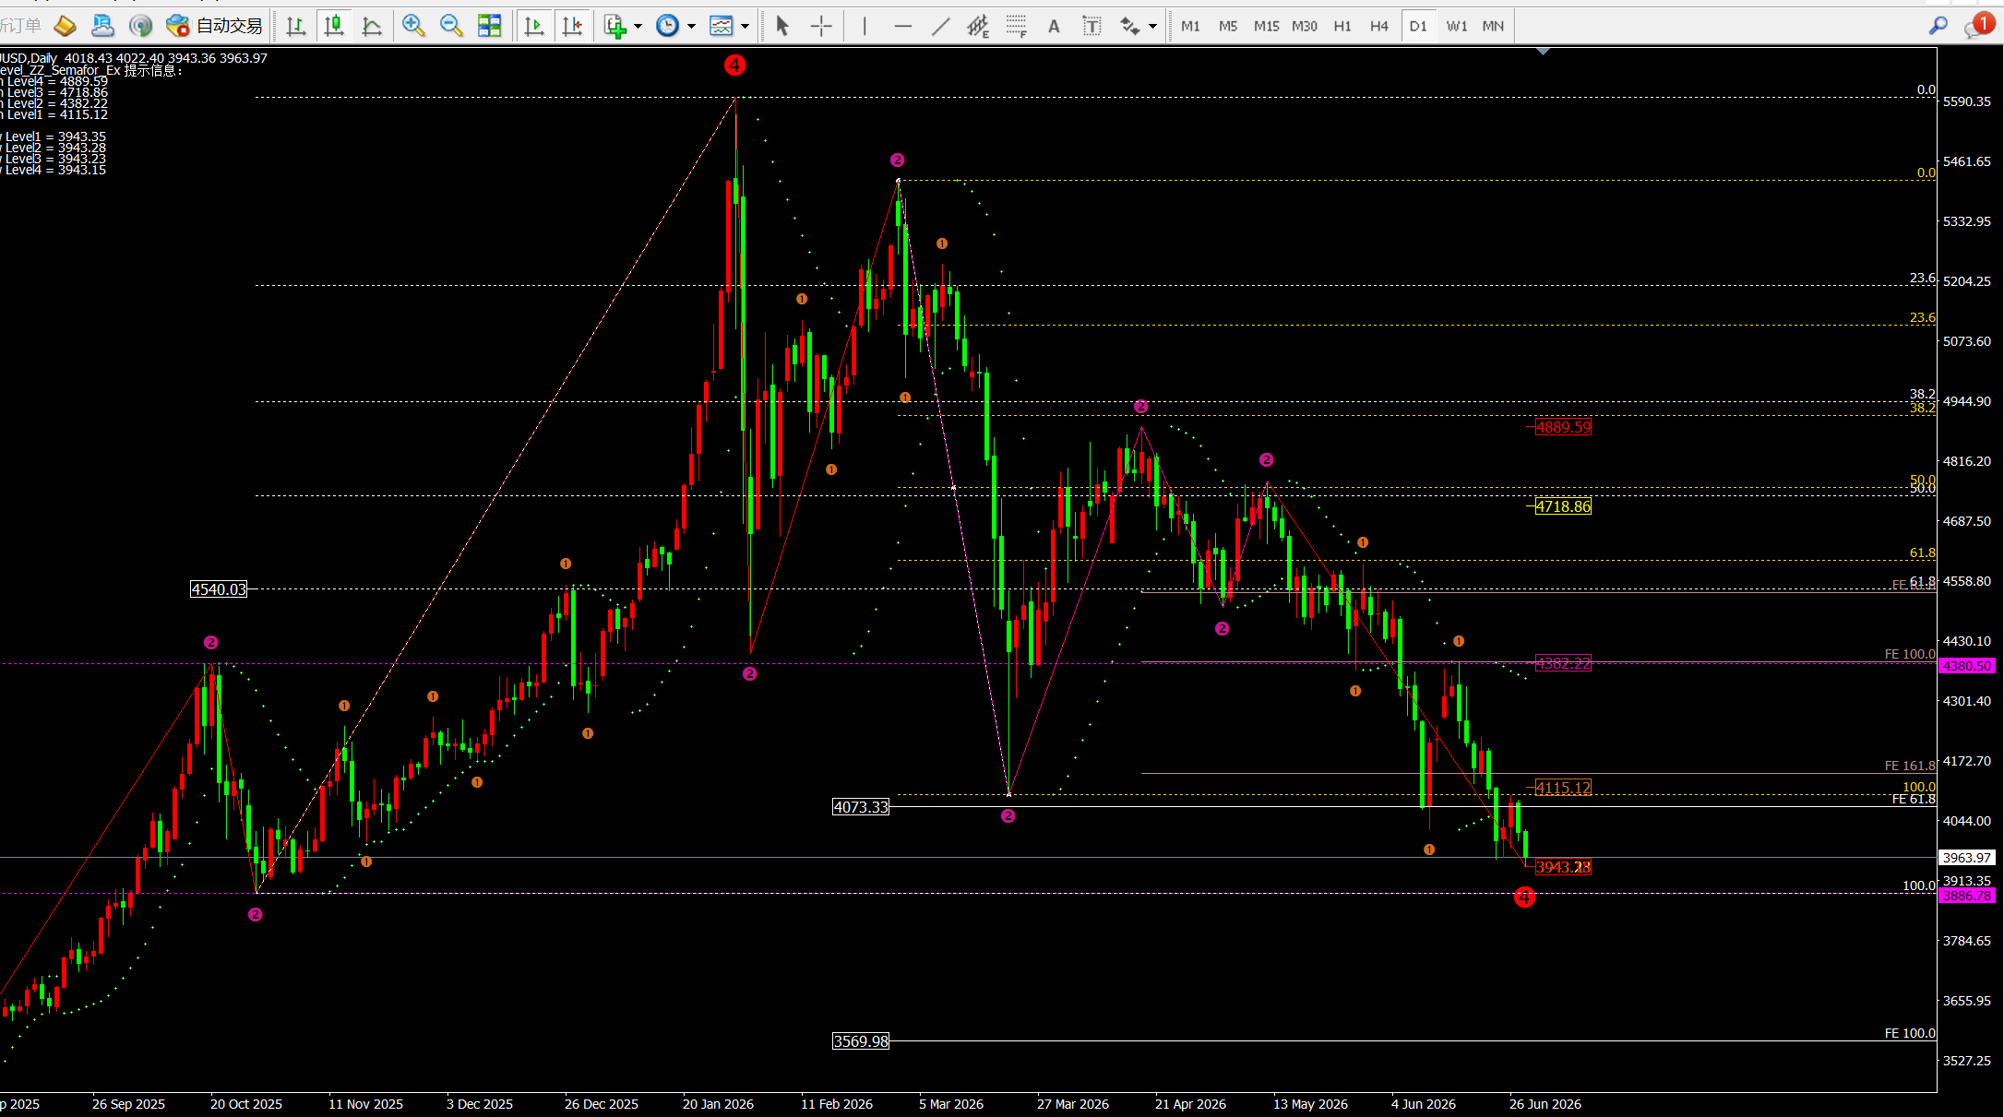The width and height of the screenshot is (2004, 1117).
Task: Toggle chart auto scroll
Action: (x=534, y=26)
